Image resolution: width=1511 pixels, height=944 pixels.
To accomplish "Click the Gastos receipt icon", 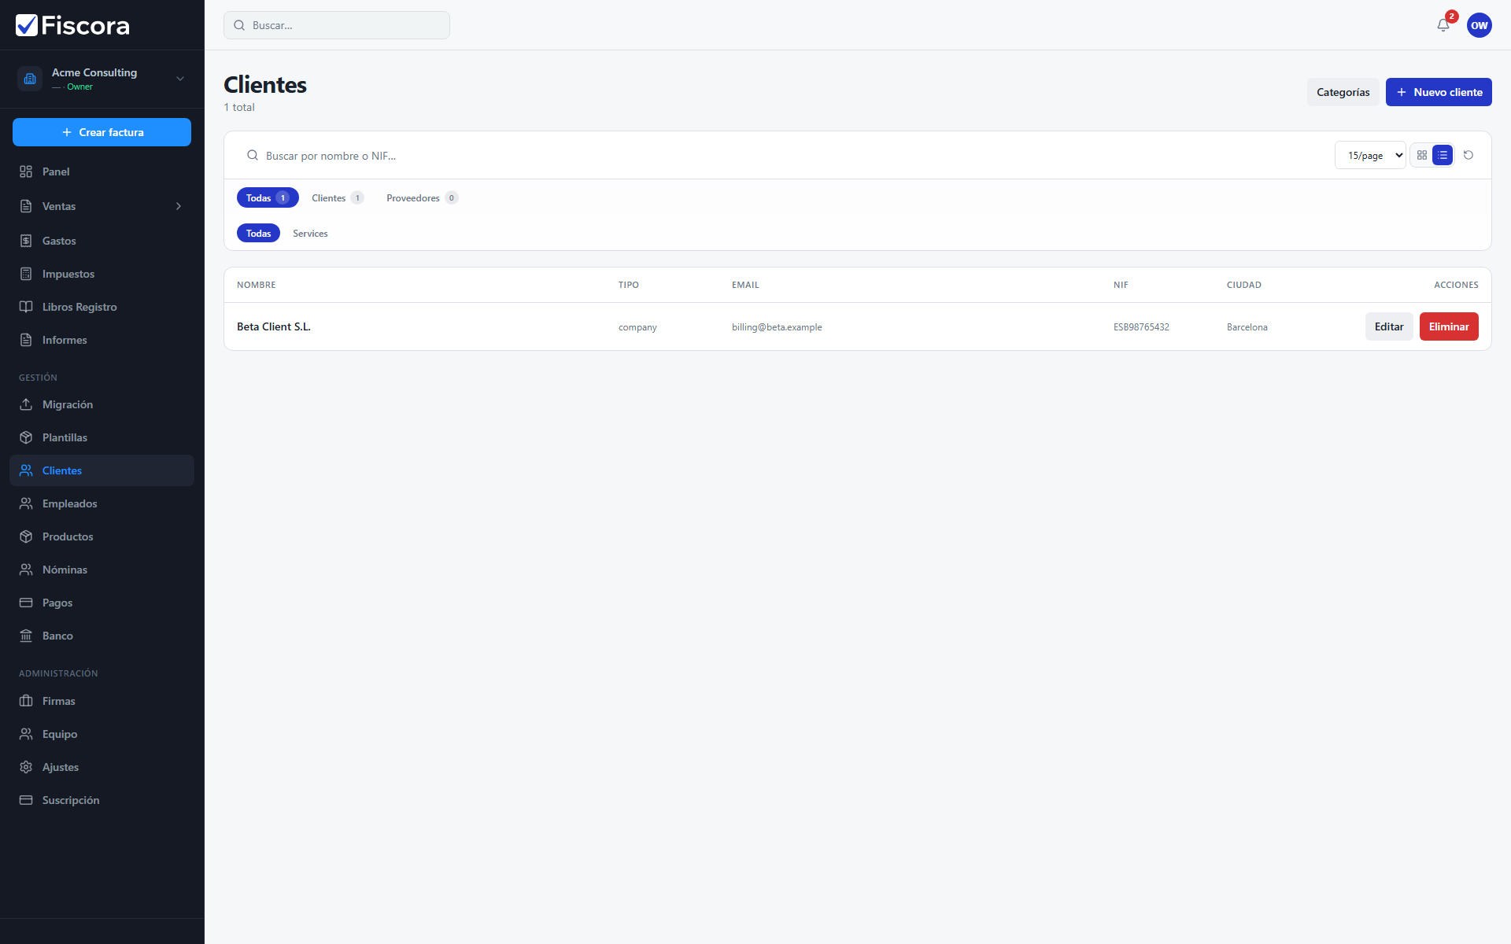I will pyautogui.click(x=26, y=241).
